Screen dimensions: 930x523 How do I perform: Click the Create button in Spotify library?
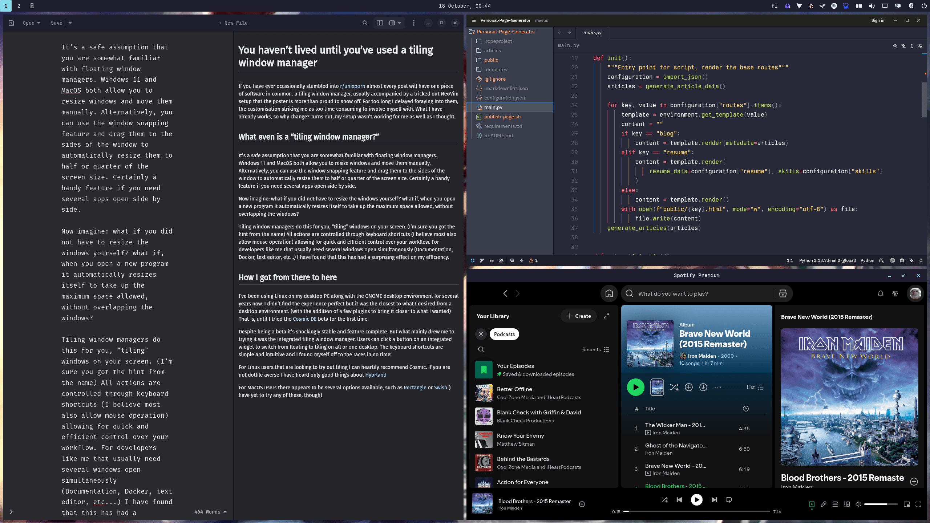click(578, 316)
